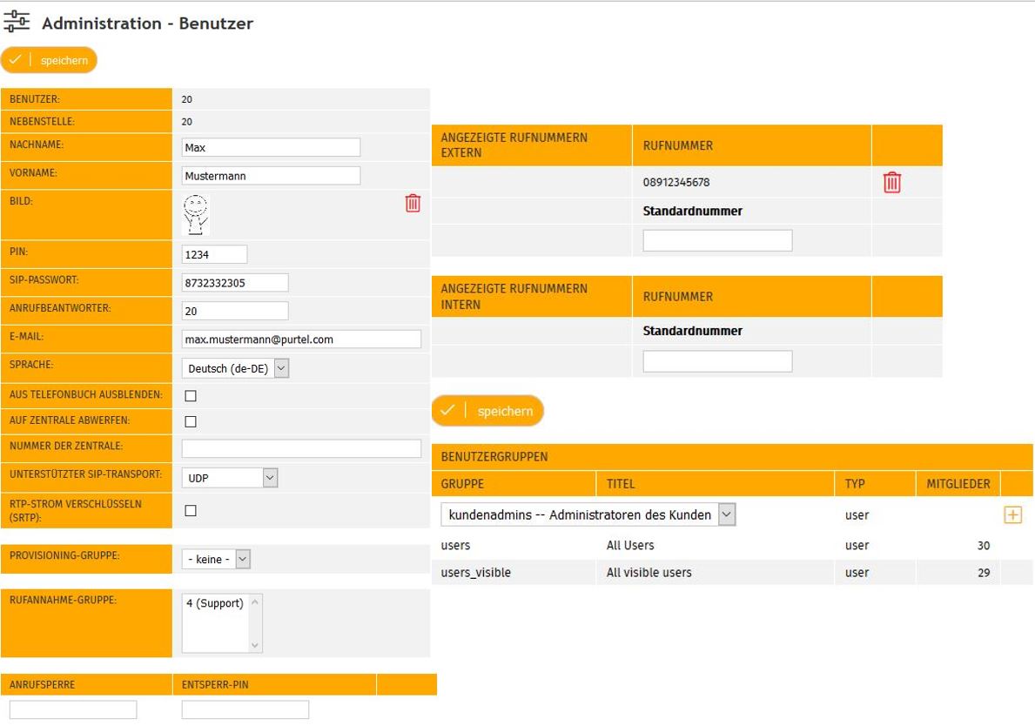Click the empty external Rufnummer input field
This screenshot has width=1035, height=726.
[717, 240]
